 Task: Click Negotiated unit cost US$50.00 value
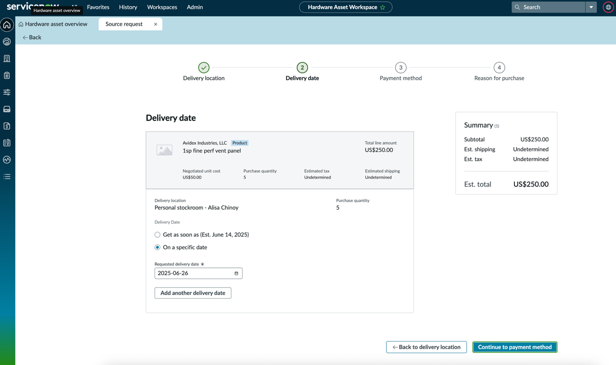[x=192, y=177]
